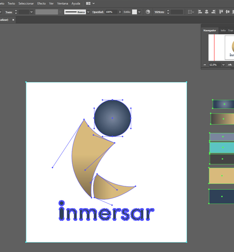Click the horizontal align left icon

coord(200,12)
